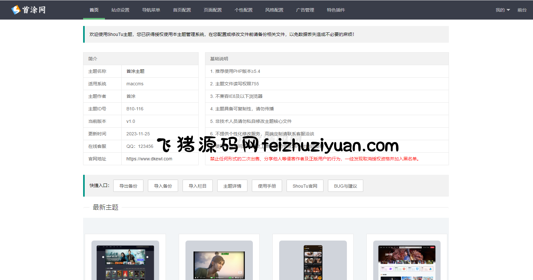Select the 页面配置 nav item
This screenshot has height=280, width=533.
213,10
